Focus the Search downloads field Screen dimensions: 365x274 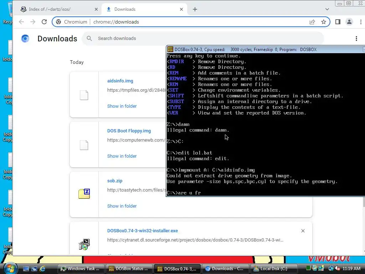tap(202, 39)
